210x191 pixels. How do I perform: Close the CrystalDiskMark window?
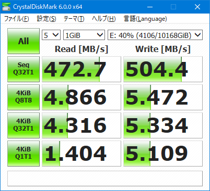(197, 7)
